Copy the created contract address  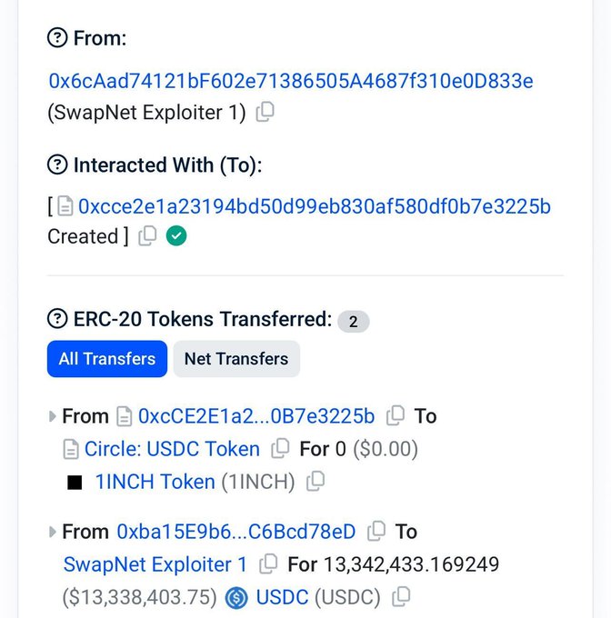(x=147, y=236)
